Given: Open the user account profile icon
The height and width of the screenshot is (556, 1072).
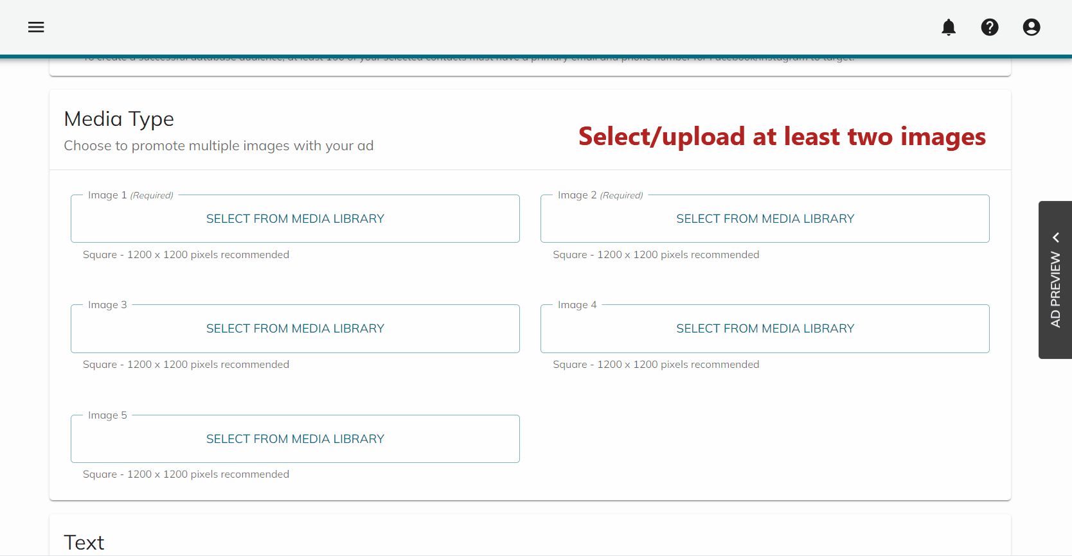Looking at the screenshot, I should (1032, 27).
